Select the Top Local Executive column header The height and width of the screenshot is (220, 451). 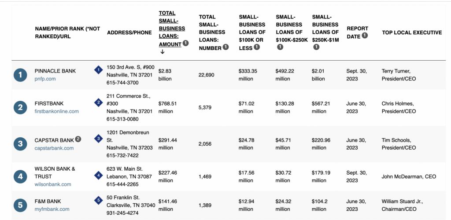[x=412, y=33]
